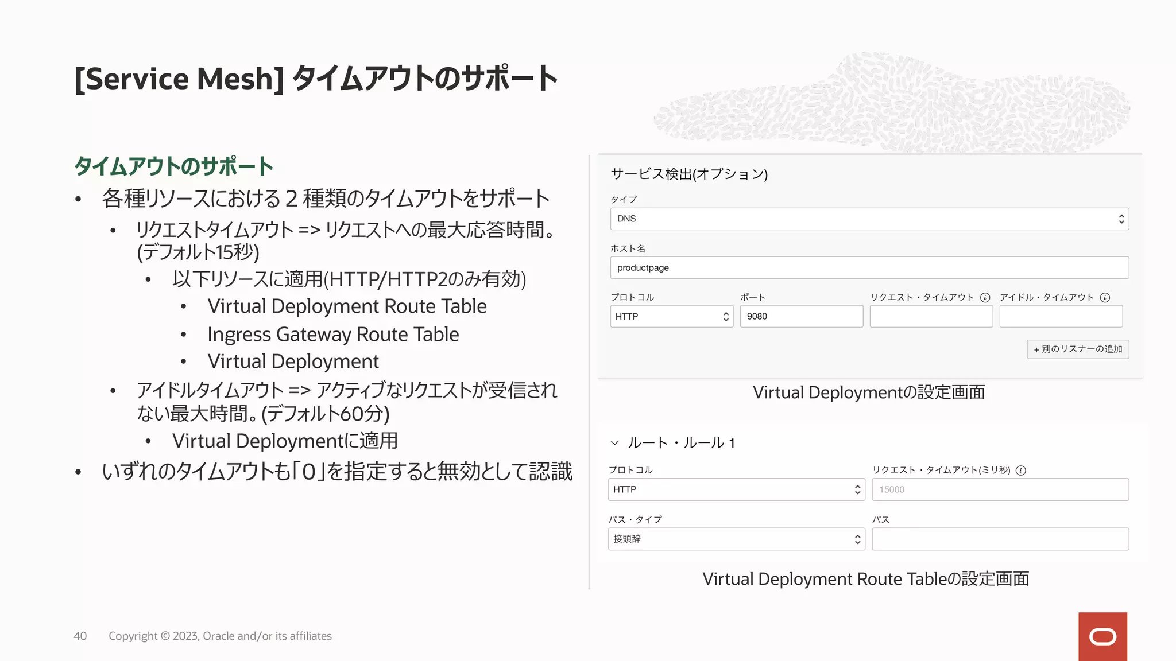Click the standalone Virtual Deployment bullet
Viewport: 1176px width, 661px height.
(x=293, y=361)
